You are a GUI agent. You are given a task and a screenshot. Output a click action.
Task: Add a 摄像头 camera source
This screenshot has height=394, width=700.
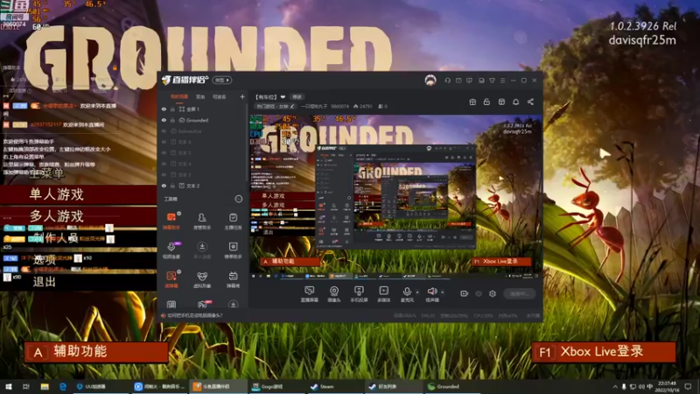334,294
